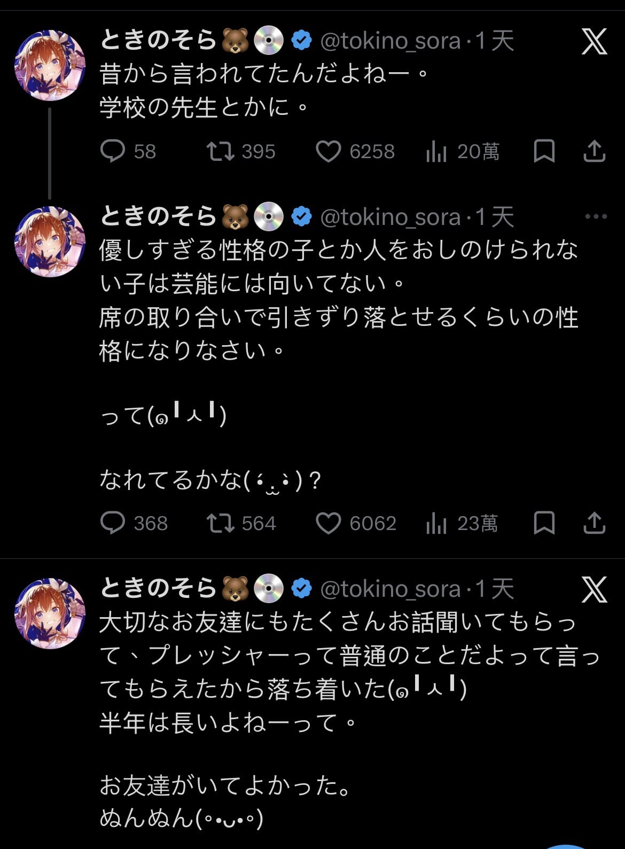Share the first tweet about 学校の先生

(x=594, y=151)
